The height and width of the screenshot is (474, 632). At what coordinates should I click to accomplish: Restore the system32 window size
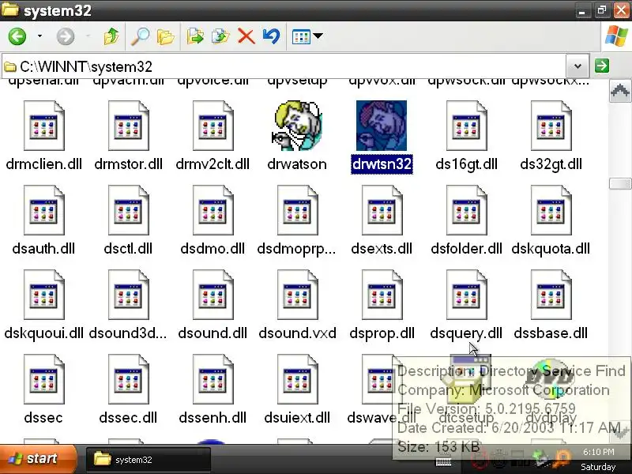(x=602, y=10)
